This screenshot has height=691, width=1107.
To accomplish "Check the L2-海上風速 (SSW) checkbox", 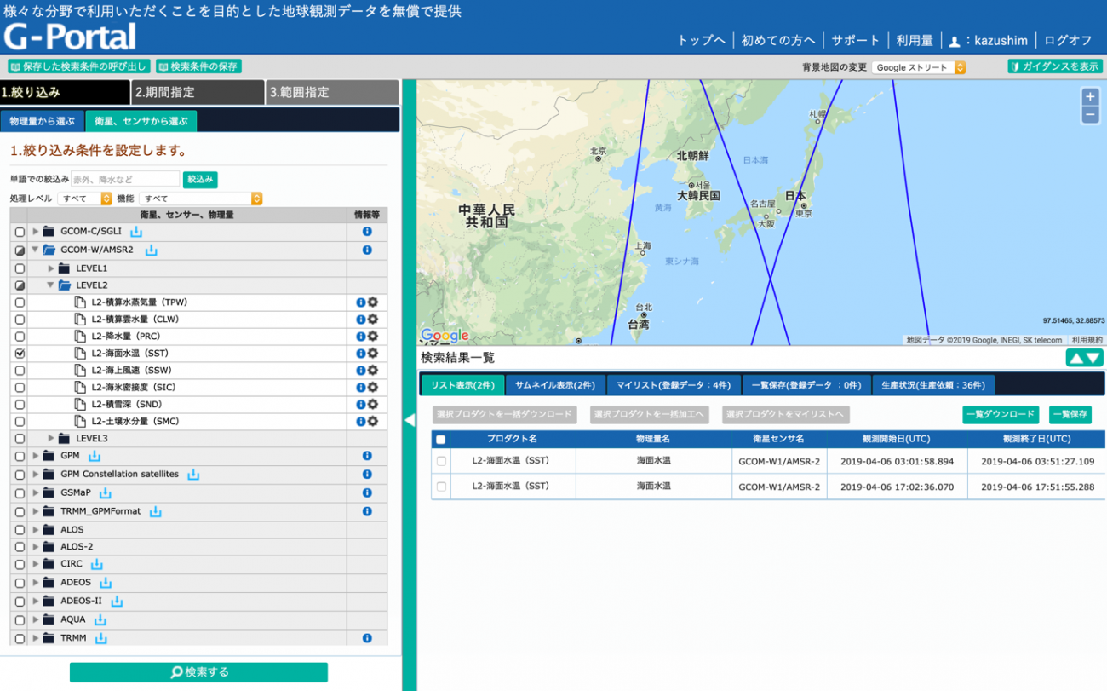I will [x=20, y=371].
